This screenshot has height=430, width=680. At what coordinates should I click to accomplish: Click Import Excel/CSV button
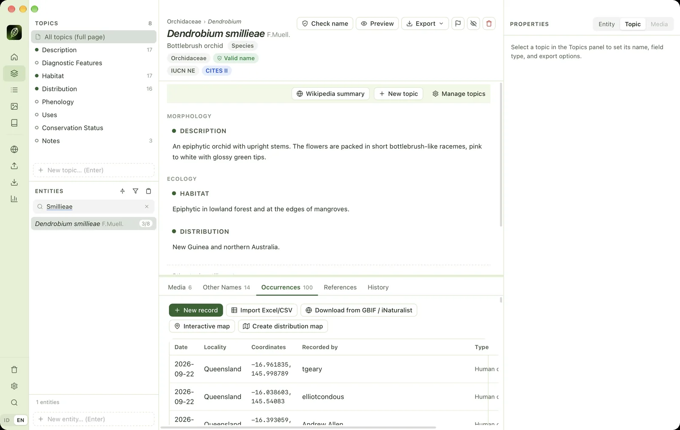[262, 310]
